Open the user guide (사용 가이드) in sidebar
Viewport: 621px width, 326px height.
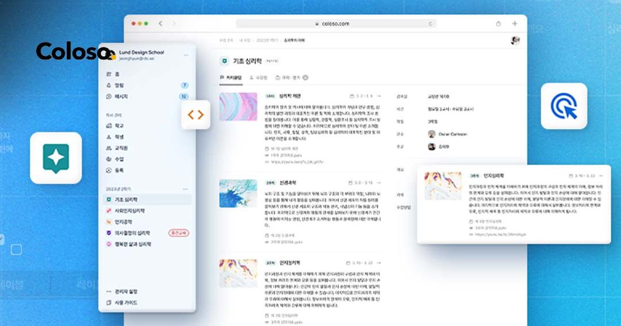(147, 302)
